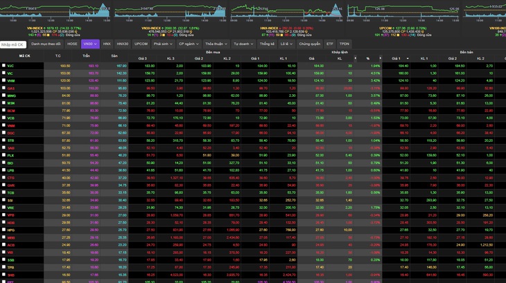Tick the checkbox for HPG row
This screenshot has width=506, height=283.
[x=4, y=230]
